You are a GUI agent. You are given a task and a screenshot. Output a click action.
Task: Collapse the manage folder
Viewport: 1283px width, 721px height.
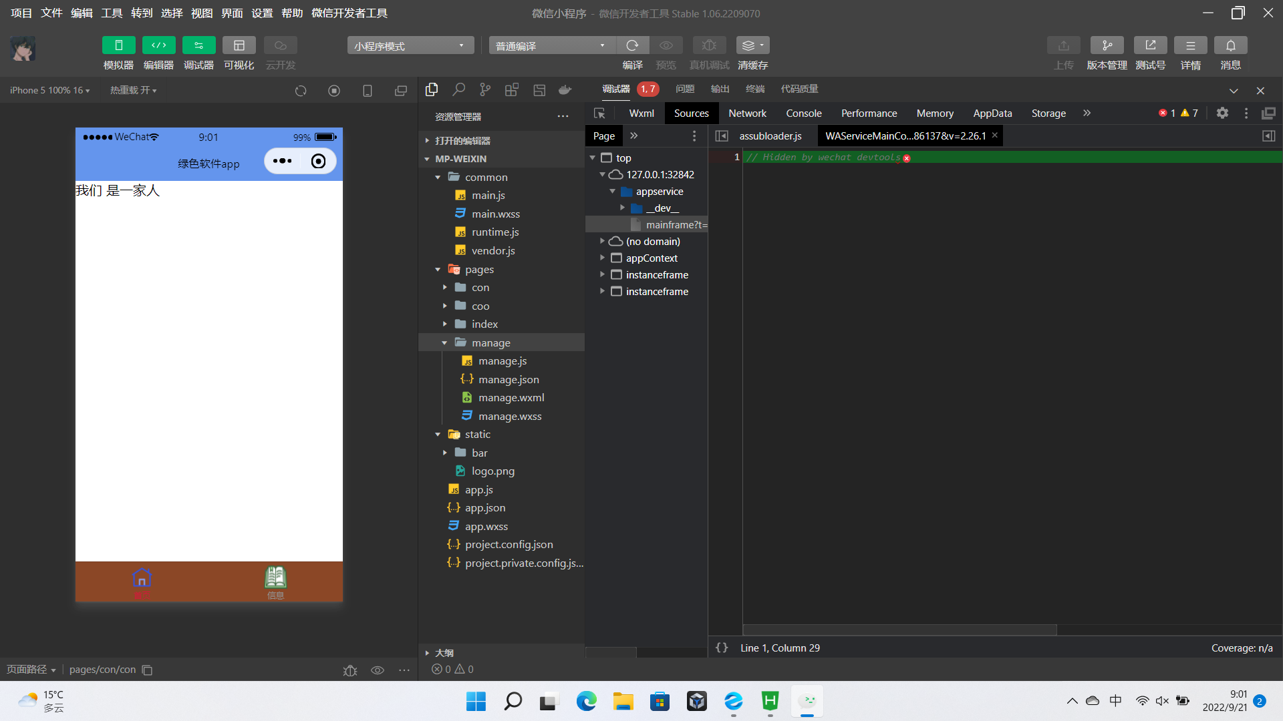click(444, 343)
